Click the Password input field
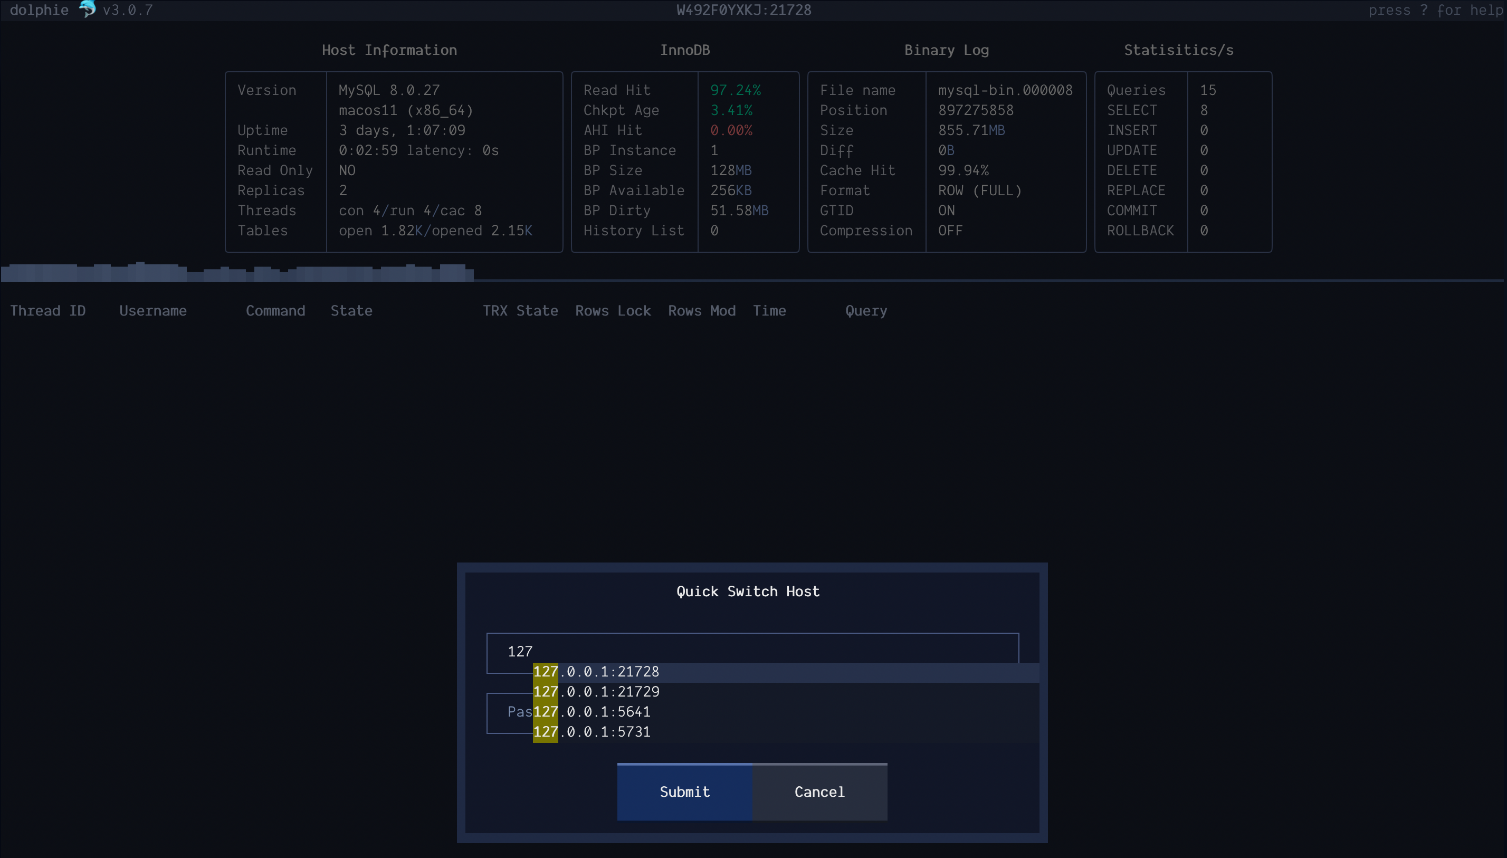This screenshot has height=858, width=1507. 509,712
